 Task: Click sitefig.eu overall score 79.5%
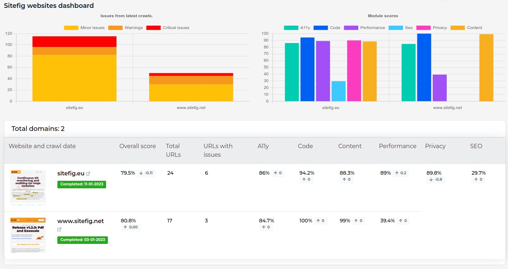click(128, 173)
